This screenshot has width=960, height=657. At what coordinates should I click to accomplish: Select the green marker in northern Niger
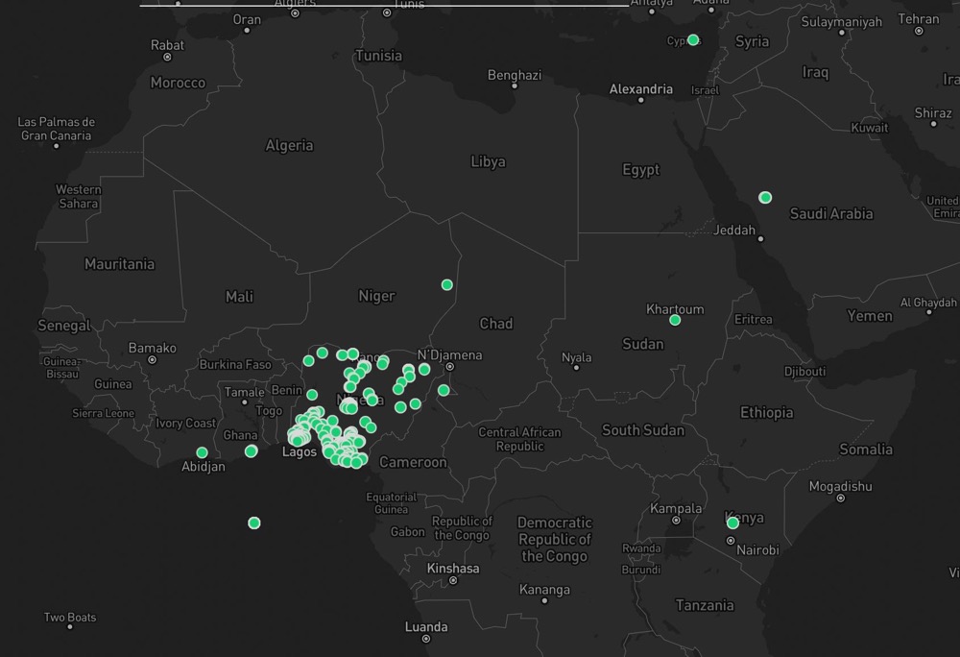pos(447,284)
